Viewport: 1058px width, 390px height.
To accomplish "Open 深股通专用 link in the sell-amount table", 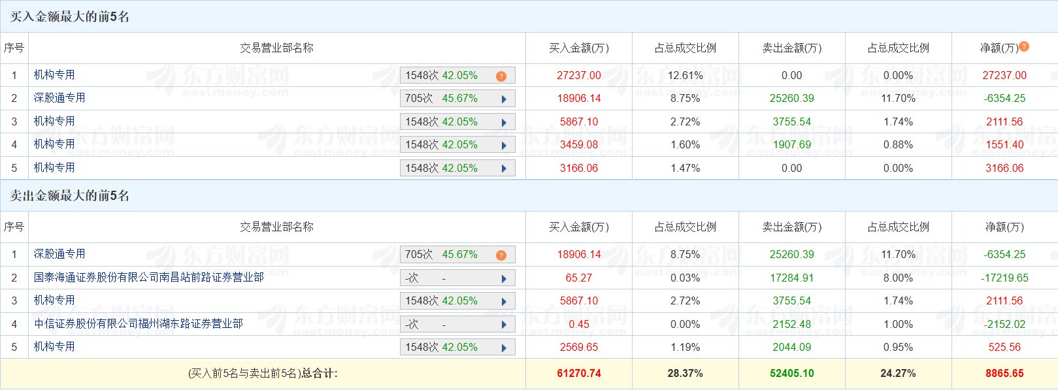I will (x=59, y=254).
